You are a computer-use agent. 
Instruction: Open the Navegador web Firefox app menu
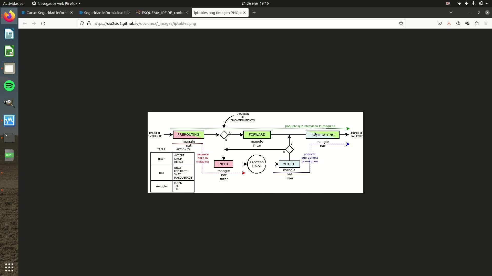tap(56, 3)
